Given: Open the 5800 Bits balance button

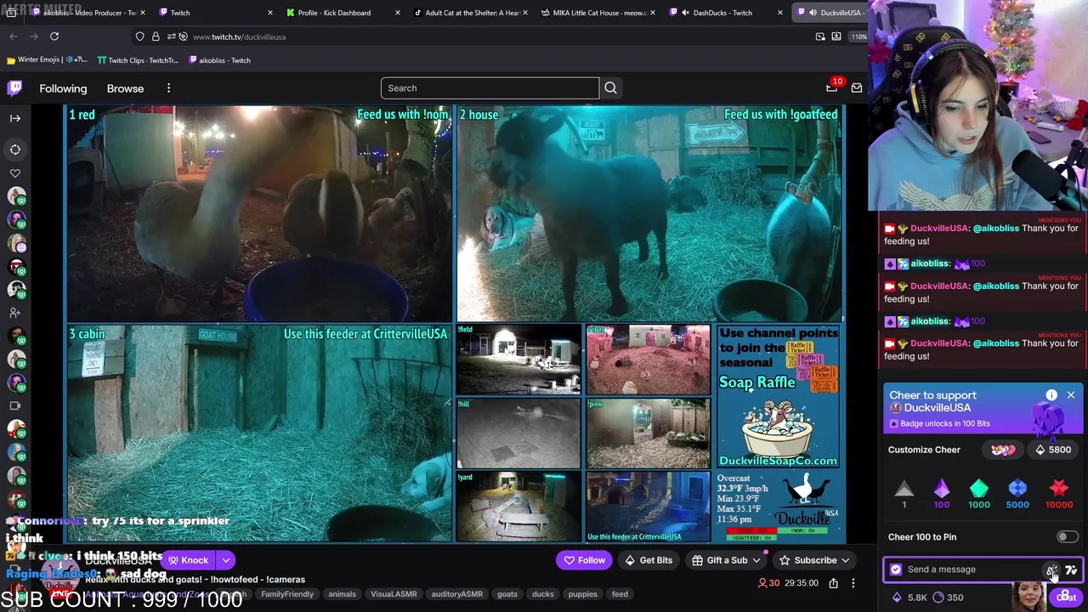Looking at the screenshot, I should pos(1052,450).
